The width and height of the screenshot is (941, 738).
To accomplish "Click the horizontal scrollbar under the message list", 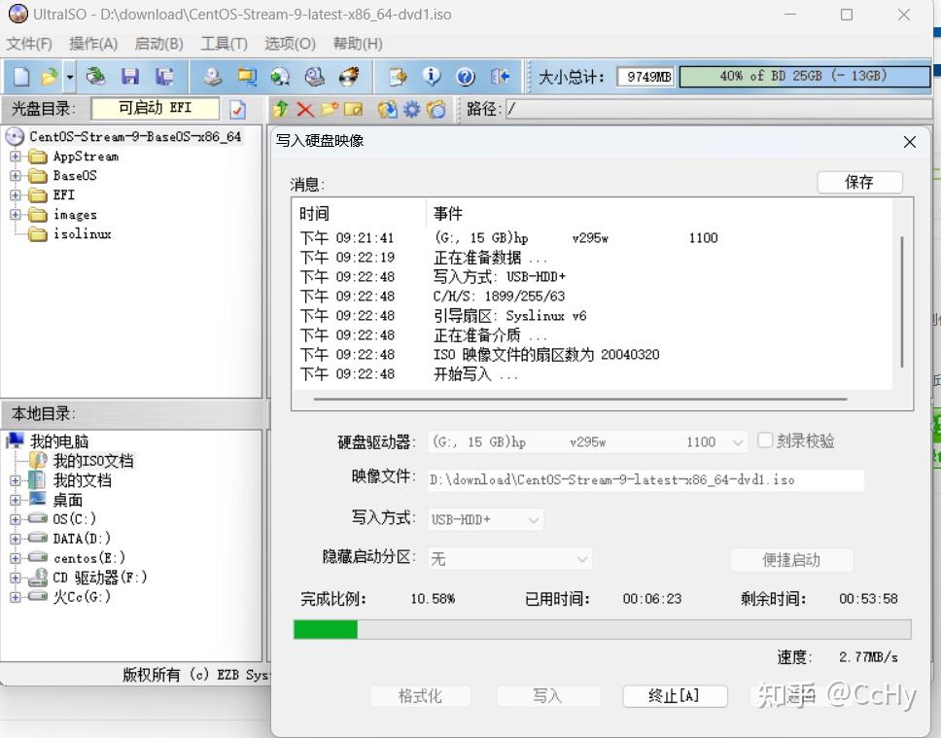I will tap(583, 397).
